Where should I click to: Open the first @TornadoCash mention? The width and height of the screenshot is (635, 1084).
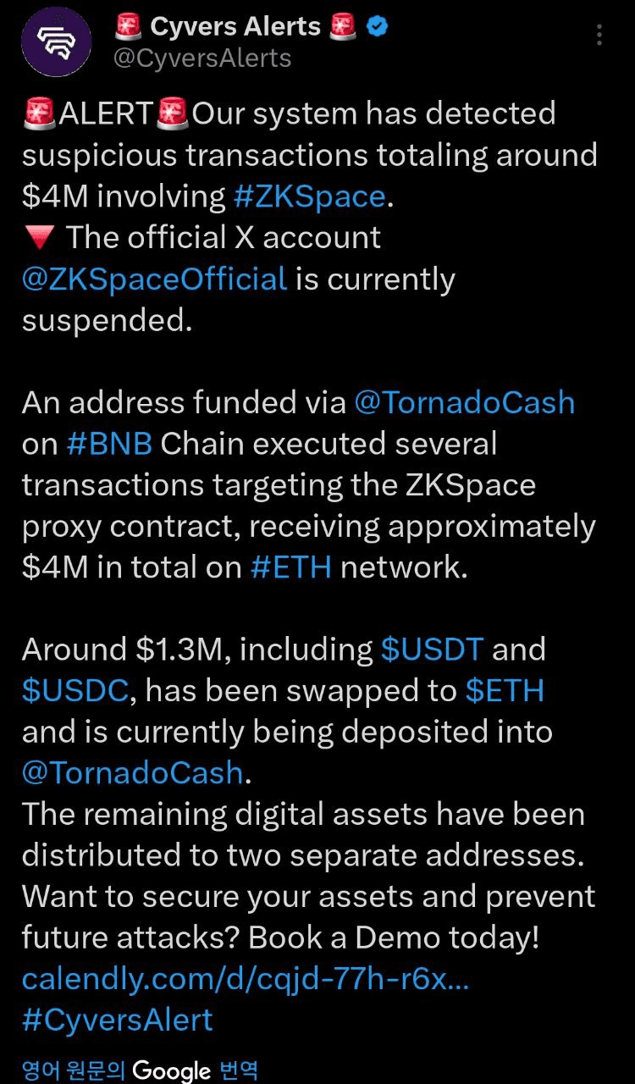[x=464, y=402]
